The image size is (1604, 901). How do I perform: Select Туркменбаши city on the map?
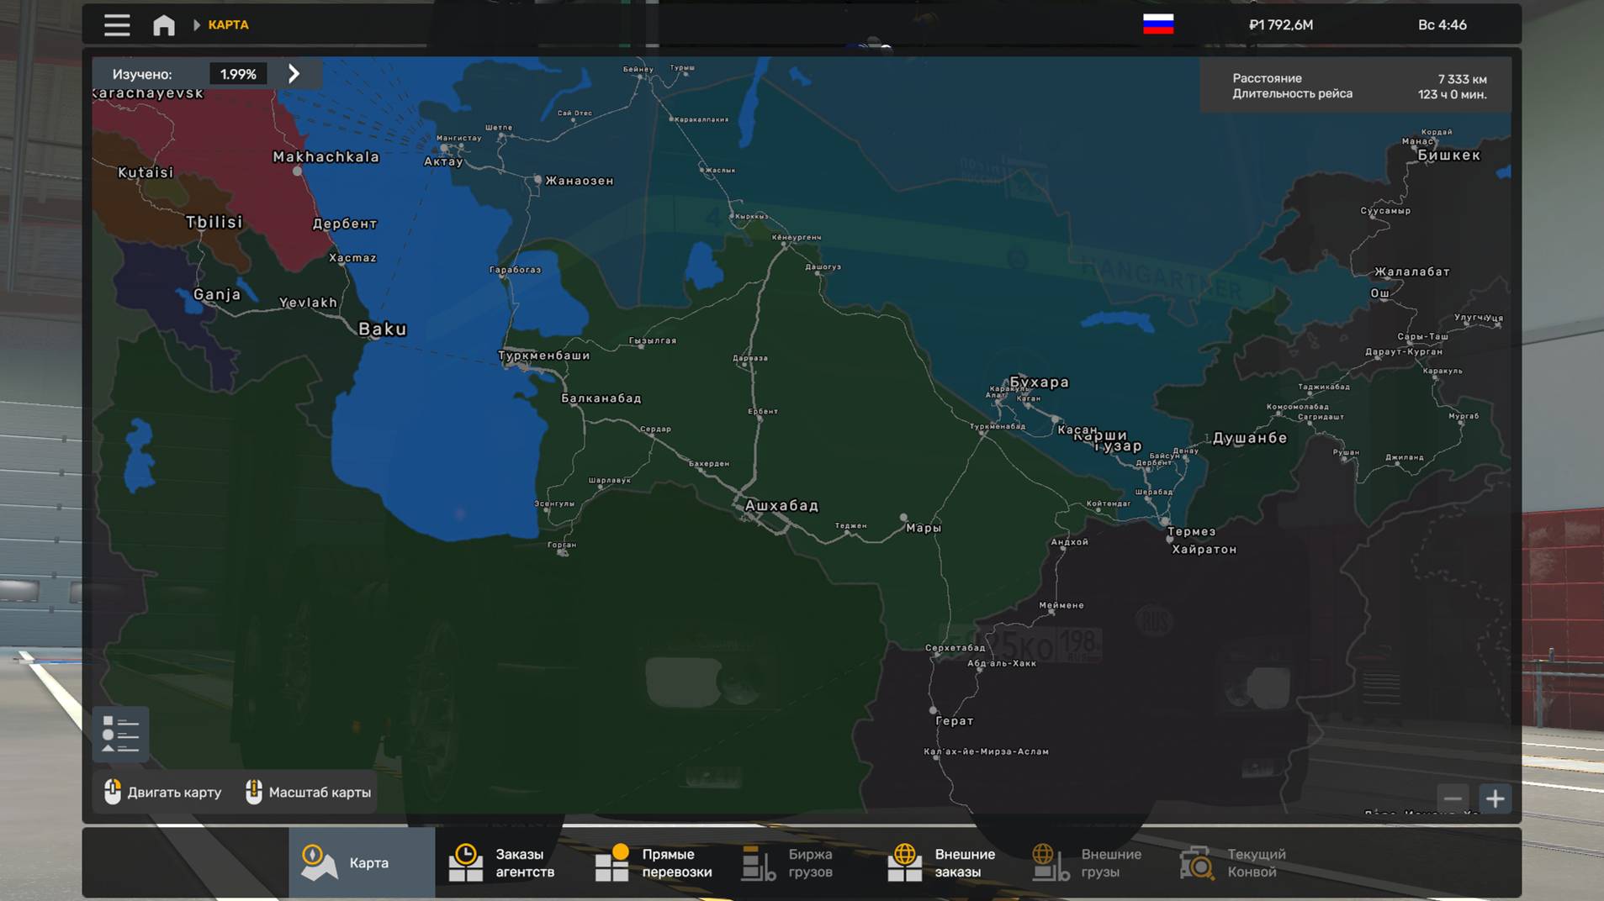point(544,356)
